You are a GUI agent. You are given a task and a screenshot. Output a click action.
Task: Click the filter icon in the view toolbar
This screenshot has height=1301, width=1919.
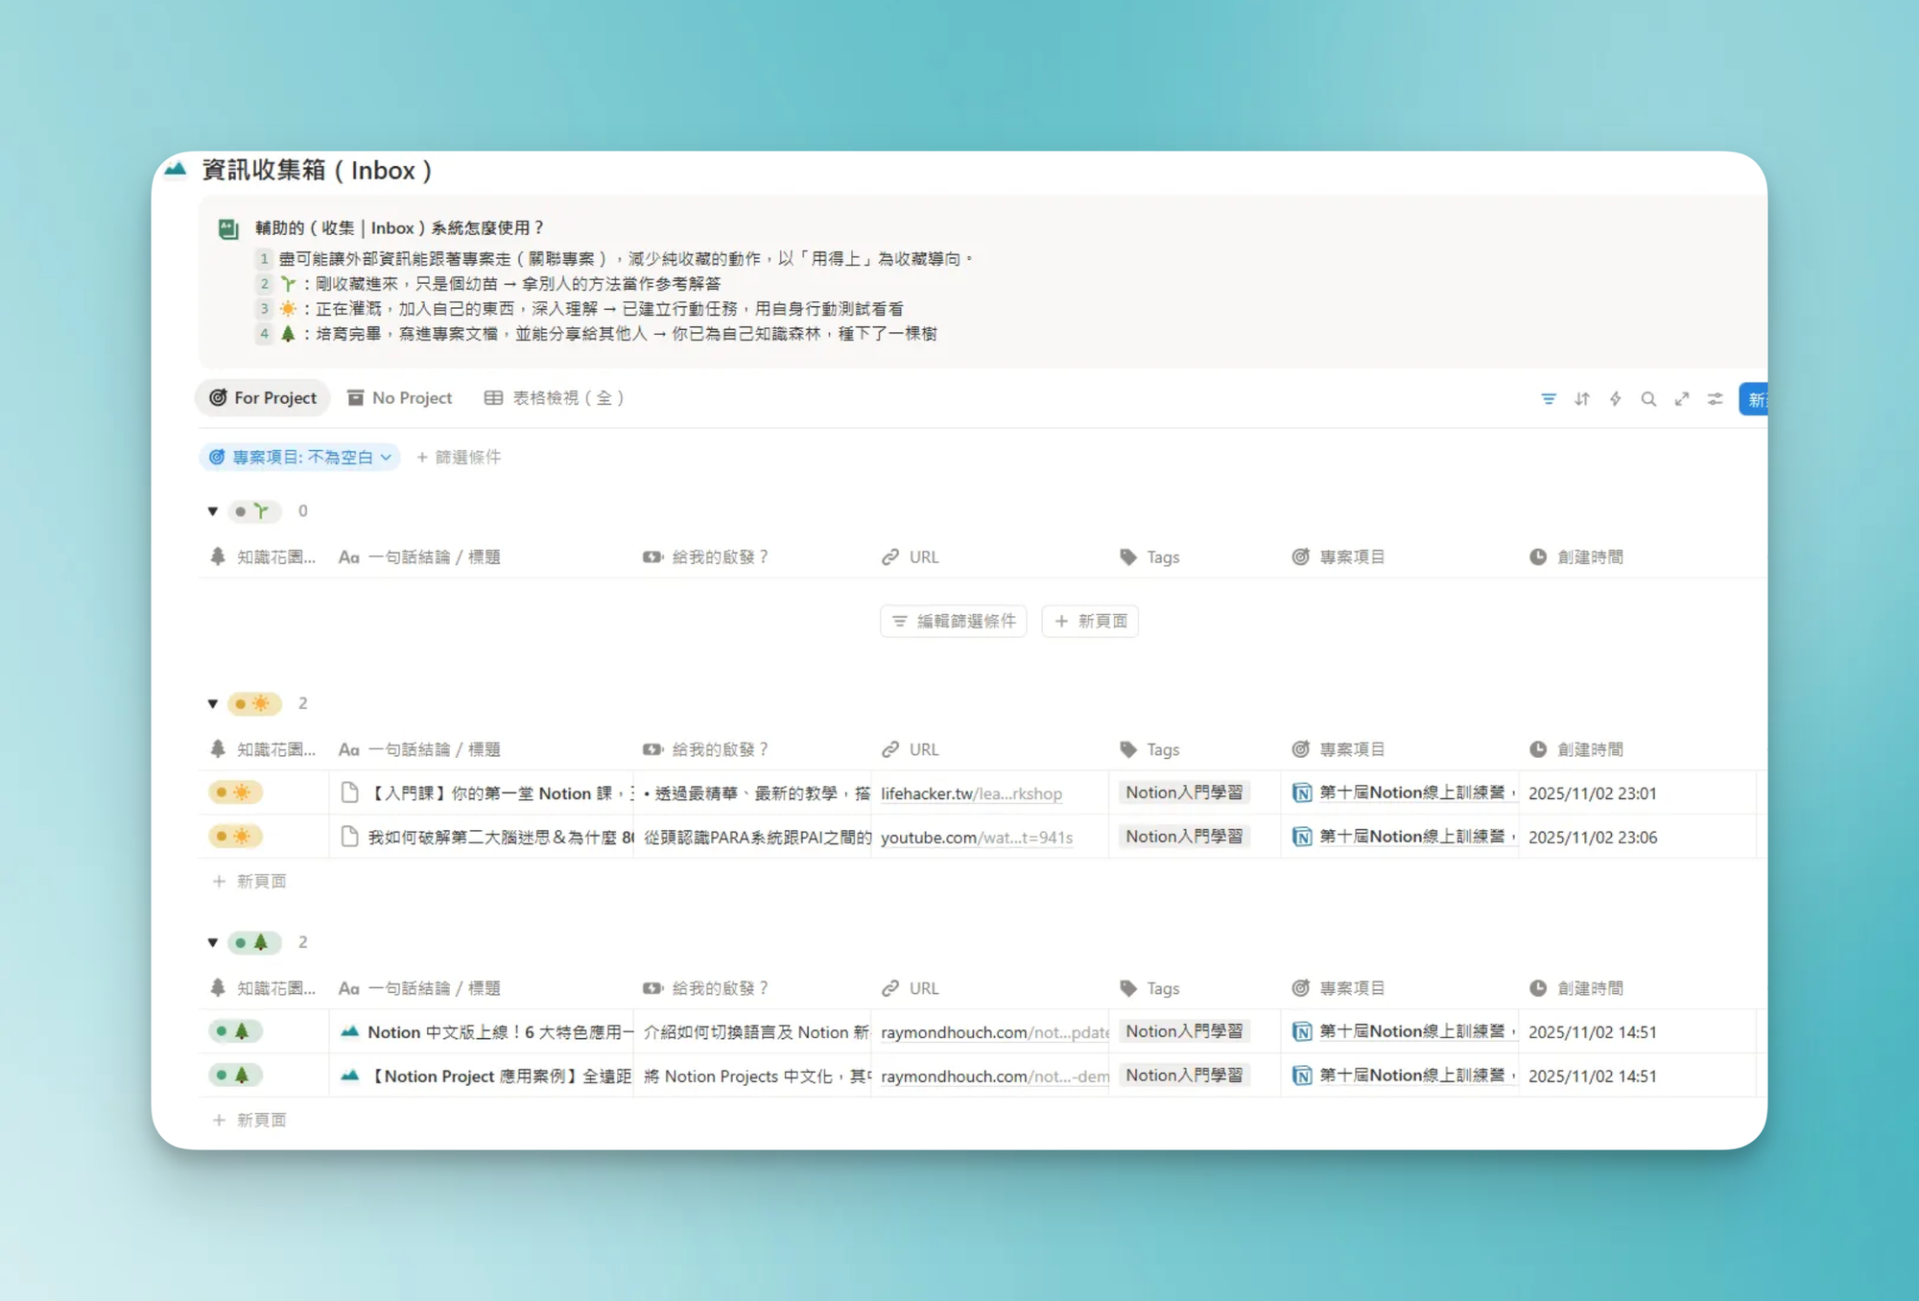(1549, 399)
